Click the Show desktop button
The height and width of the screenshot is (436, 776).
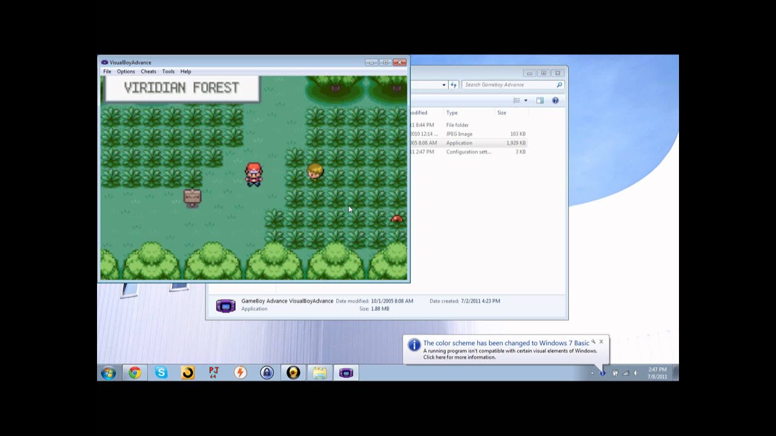(675, 373)
